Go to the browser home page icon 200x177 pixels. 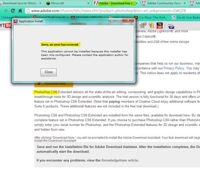pos(20,11)
